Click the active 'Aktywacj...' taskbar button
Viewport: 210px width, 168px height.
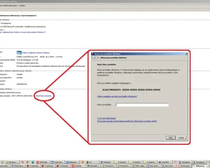point(199,166)
